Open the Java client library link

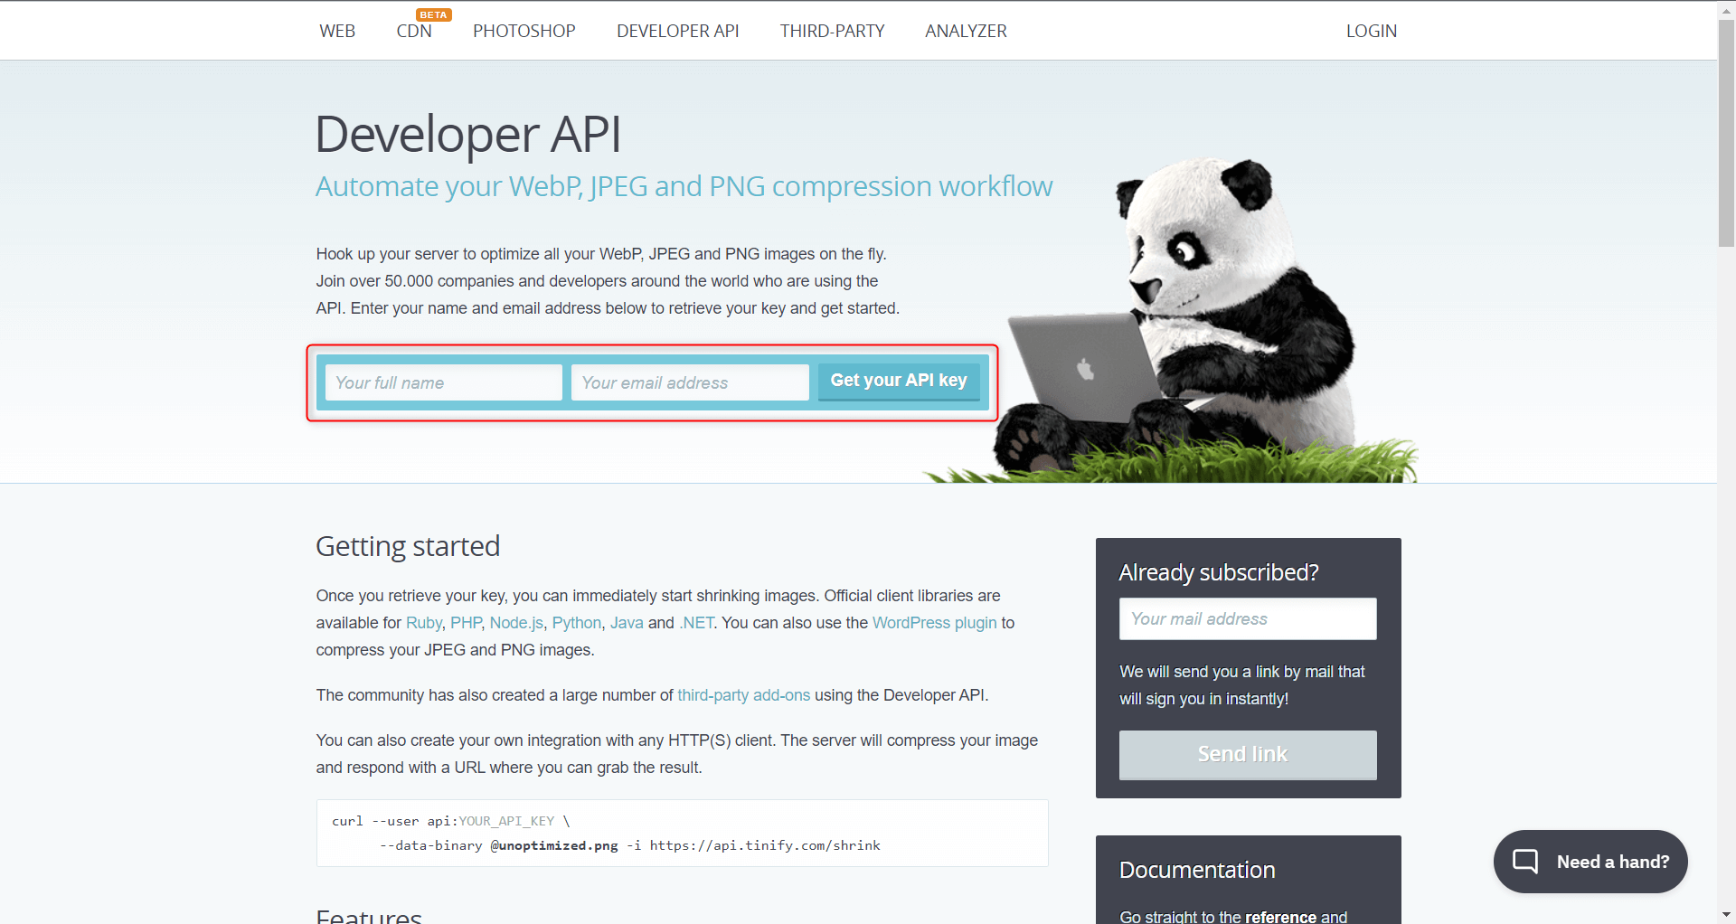(x=627, y=623)
